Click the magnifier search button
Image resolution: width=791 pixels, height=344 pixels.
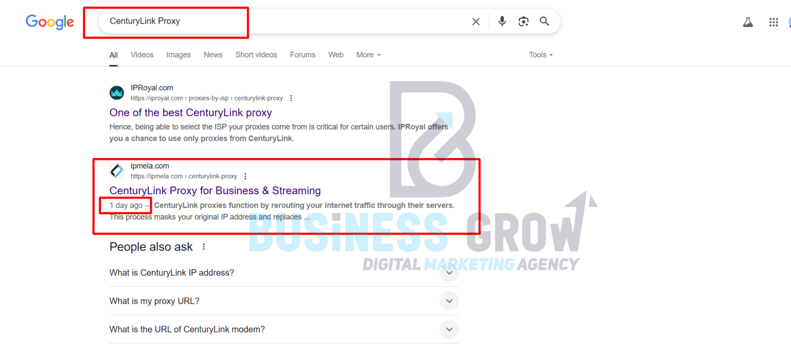(x=544, y=21)
